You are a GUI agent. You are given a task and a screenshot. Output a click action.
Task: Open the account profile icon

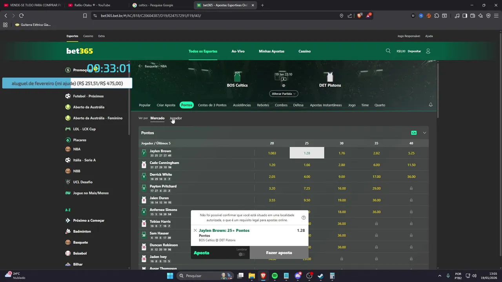[428, 51]
